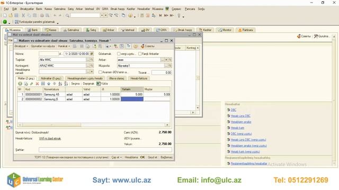Click the Qeyd et button
The height and width of the screenshot is (190, 339).
click(153, 157)
